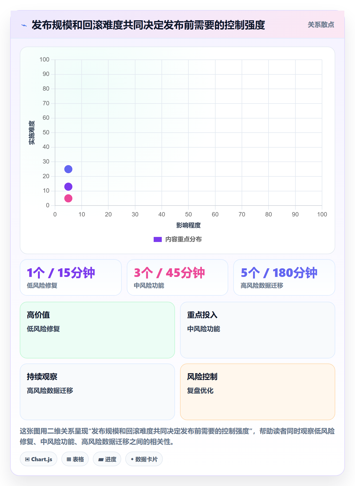Viewport: 355px width, 486px height.
Task: Click the 中风险功能 caption under 45分钟
Action: 149,286
